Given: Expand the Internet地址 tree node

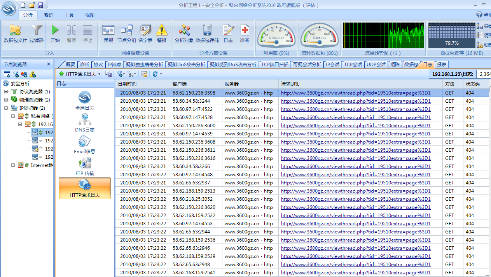Looking at the screenshot, I should [x=13, y=165].
